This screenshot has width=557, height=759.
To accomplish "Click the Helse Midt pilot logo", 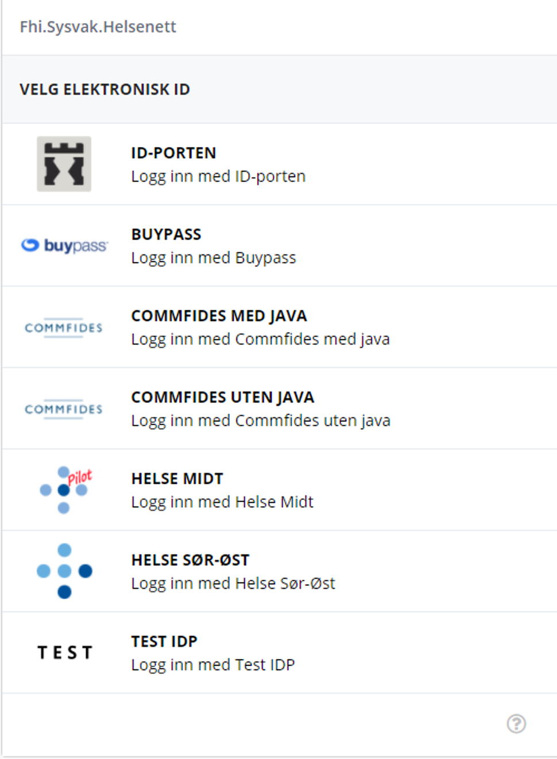I will tap(65, 490).
